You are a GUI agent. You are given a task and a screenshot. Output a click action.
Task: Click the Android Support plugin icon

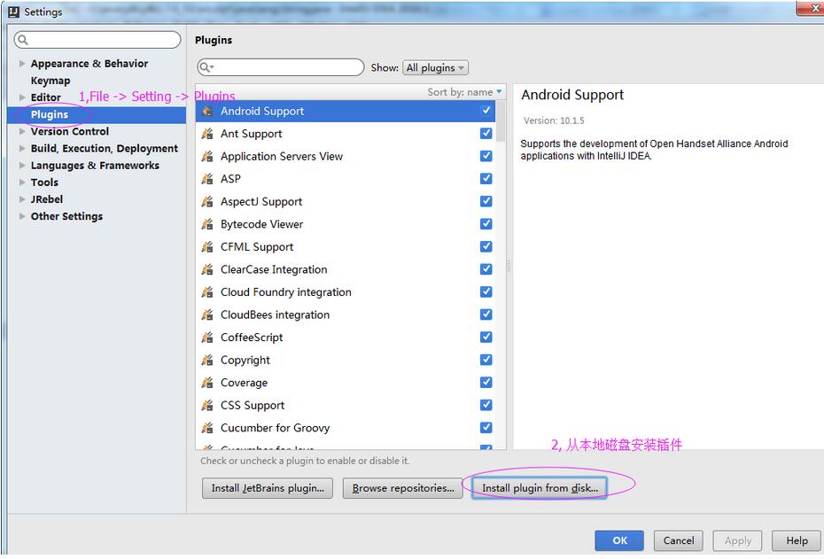[207, 112]
